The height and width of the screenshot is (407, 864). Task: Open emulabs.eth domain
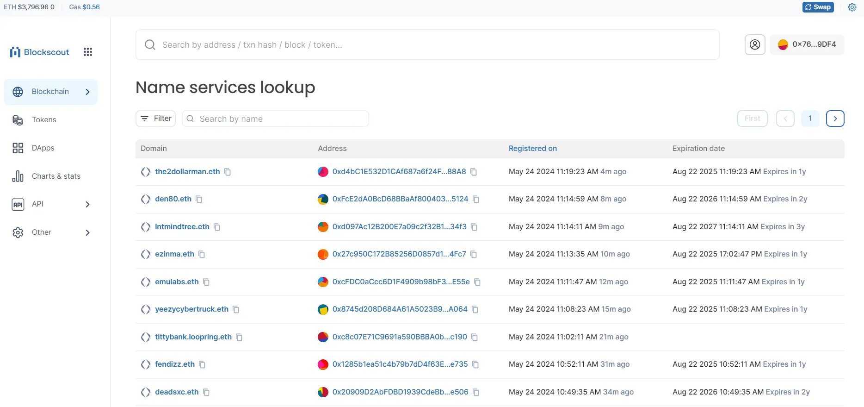177,282
